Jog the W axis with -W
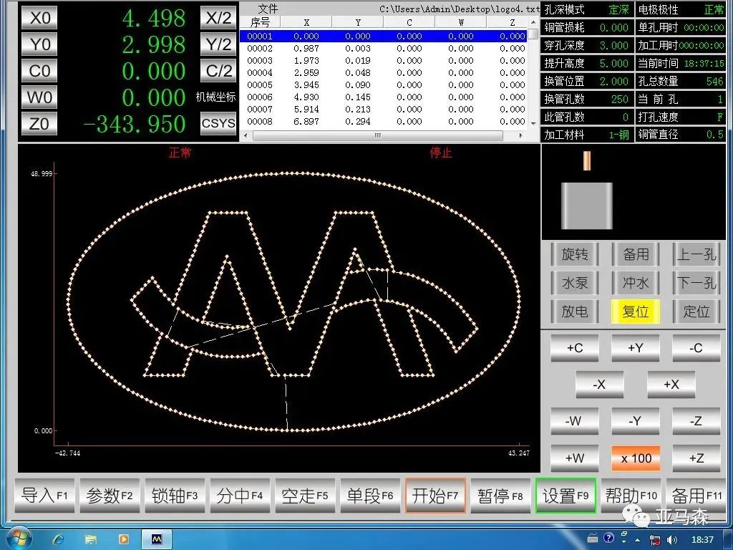The height and width of the screenshot is (550, 733). [x=575, y=421]
